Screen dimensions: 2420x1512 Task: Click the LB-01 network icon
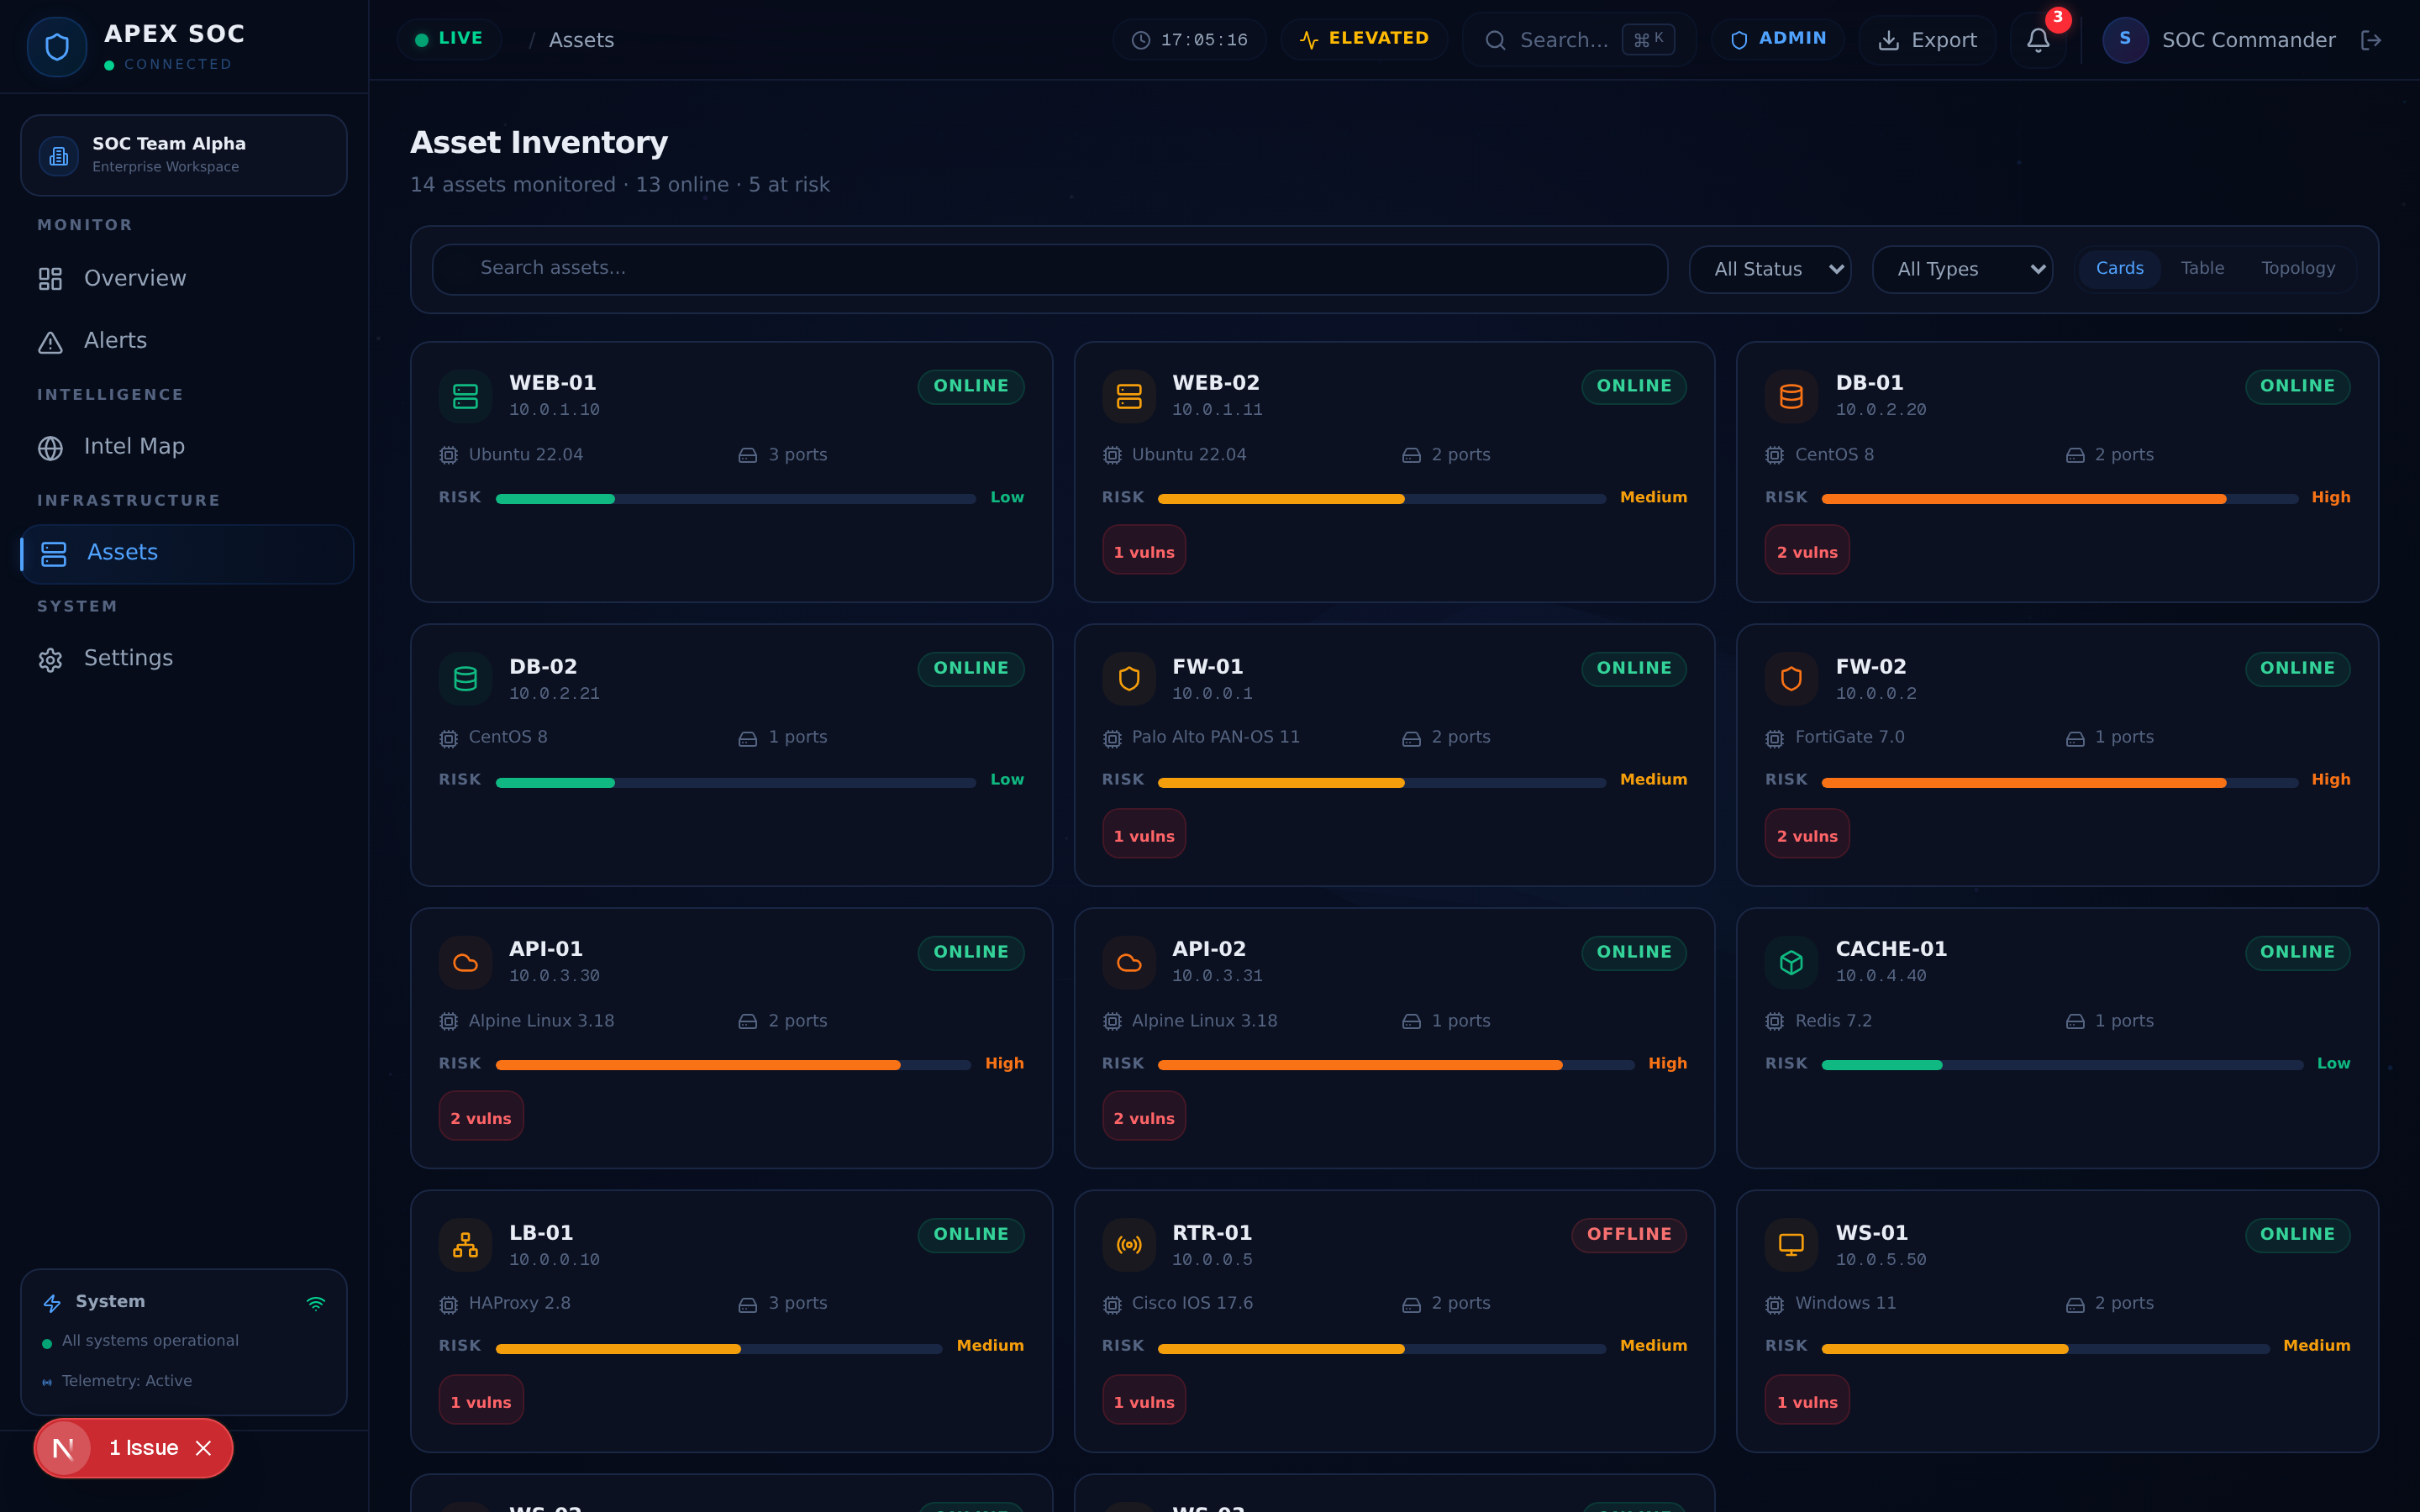pos(465,1245)
